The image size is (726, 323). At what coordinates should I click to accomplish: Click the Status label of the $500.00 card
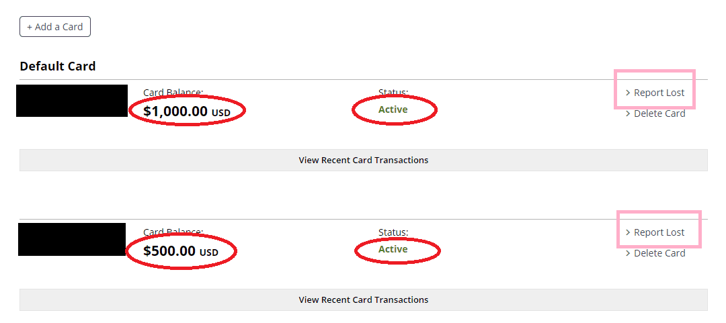(393, 232)
